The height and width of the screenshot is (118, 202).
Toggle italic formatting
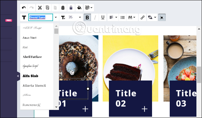point(95,17)
